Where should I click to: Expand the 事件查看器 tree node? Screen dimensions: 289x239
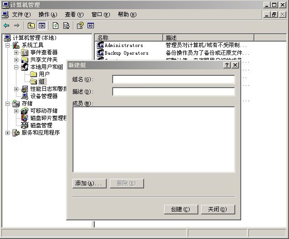point(16,52)
